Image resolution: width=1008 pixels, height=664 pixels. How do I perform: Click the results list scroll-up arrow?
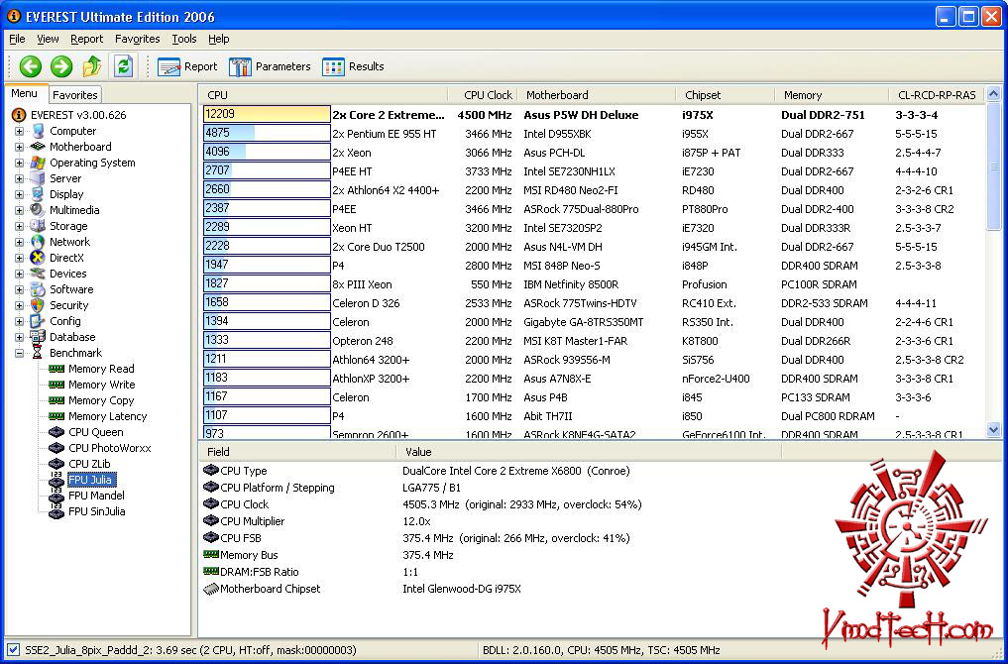(x=993, y=94)
